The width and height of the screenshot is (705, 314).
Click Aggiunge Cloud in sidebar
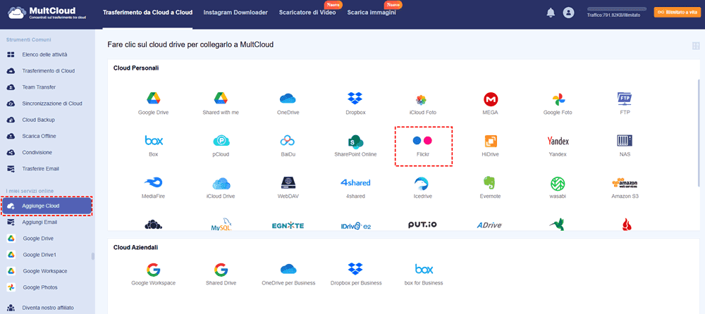[47, 206]
